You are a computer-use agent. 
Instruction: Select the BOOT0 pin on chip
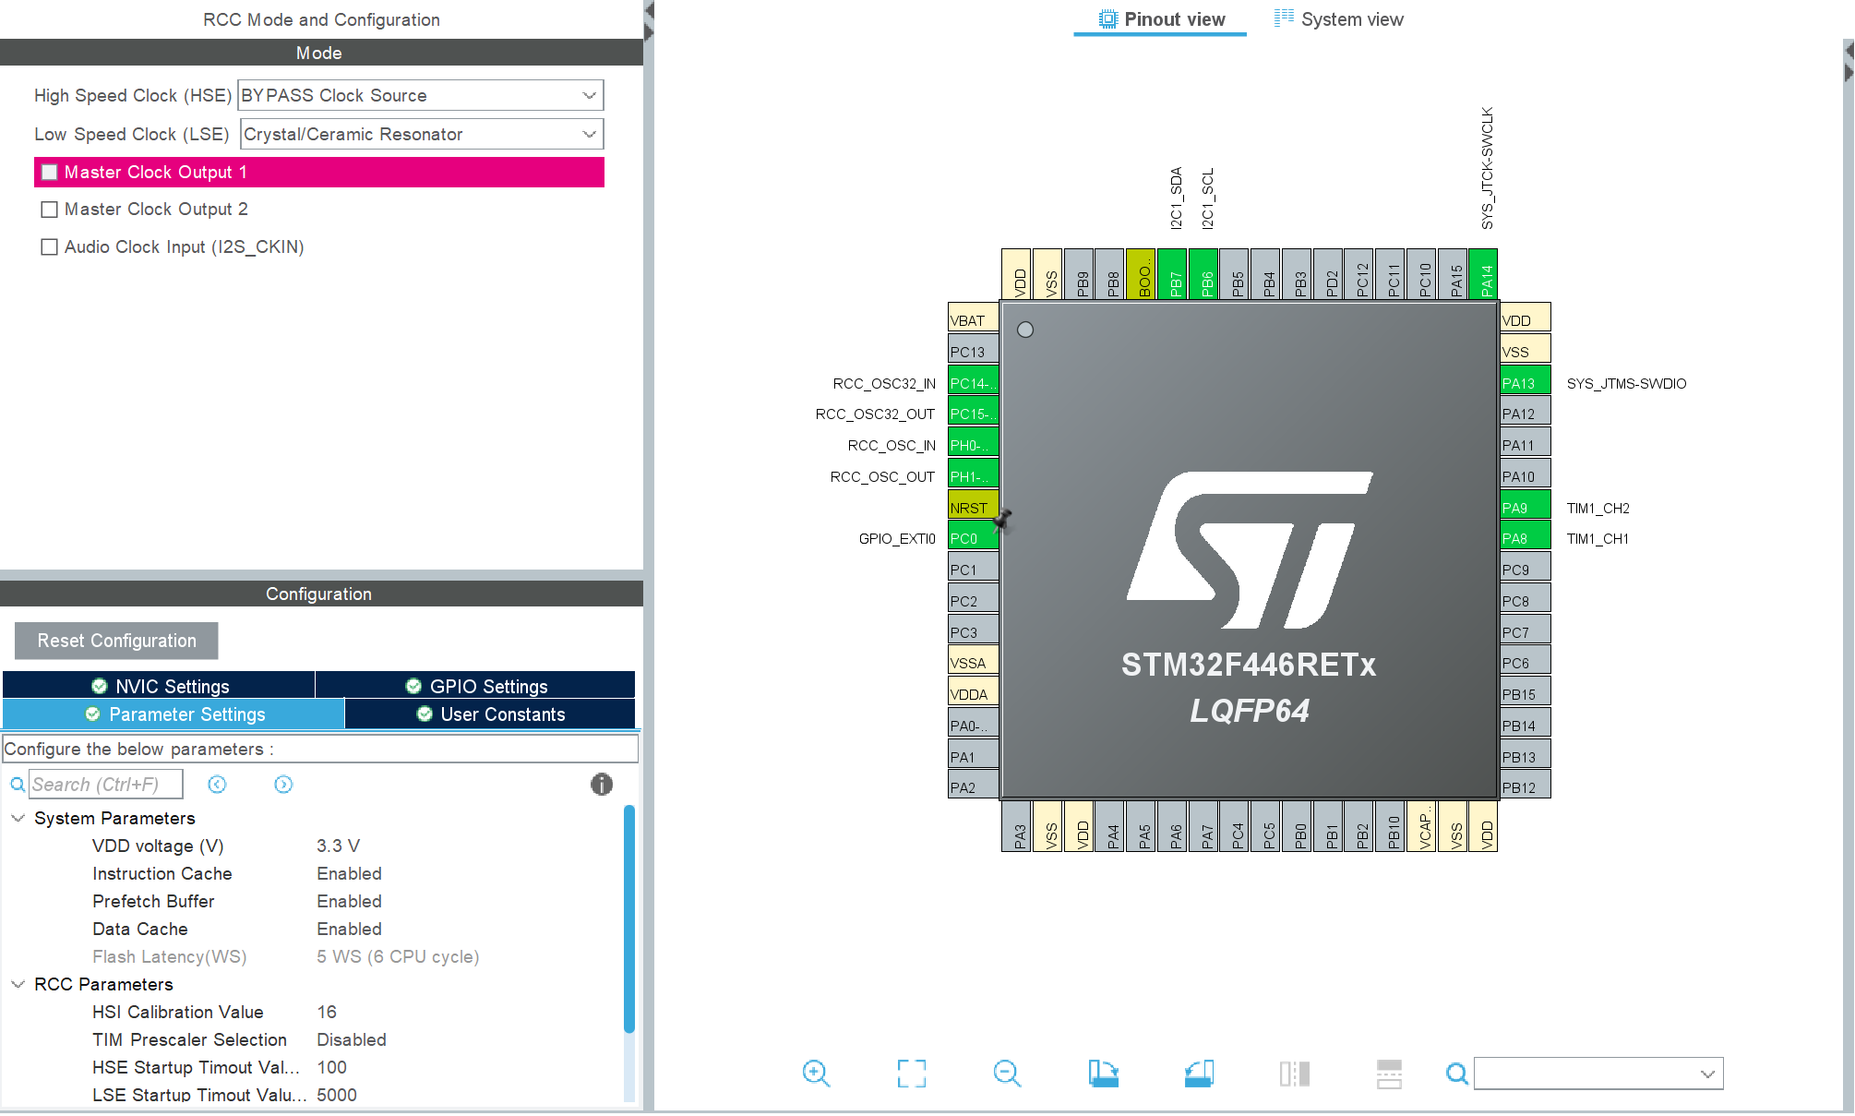(1141, 274)
